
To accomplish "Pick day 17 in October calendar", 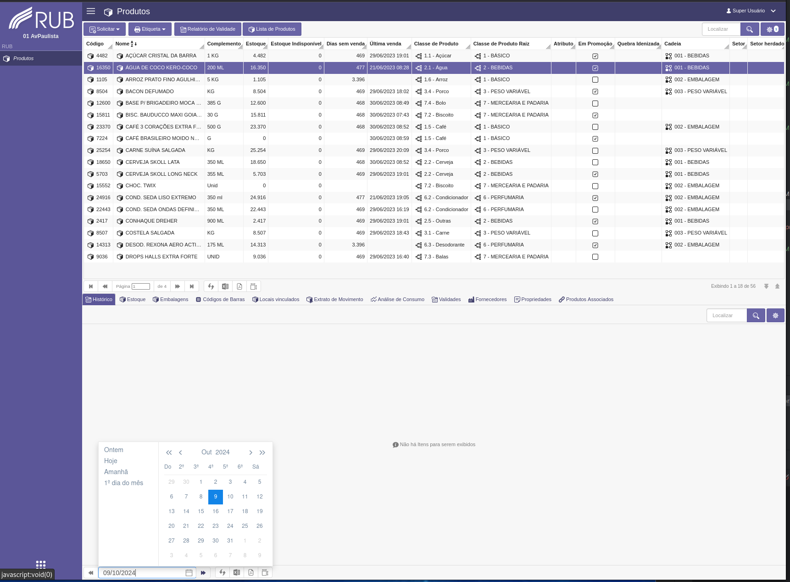I will (230, 511).
